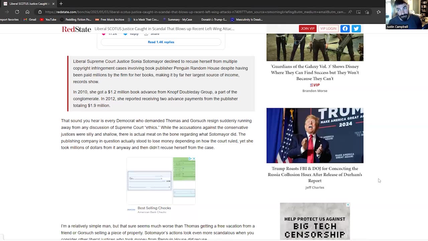Click the green check thumbnail in ad
This screenshot has width=428, height=241.
pos(184,169)
